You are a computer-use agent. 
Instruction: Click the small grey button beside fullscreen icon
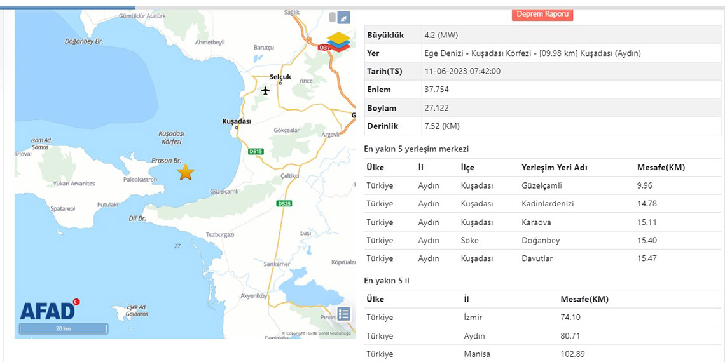(x=331, y=18)
